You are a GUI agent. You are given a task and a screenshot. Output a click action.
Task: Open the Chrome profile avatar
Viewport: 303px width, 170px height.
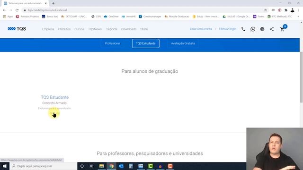293,10
